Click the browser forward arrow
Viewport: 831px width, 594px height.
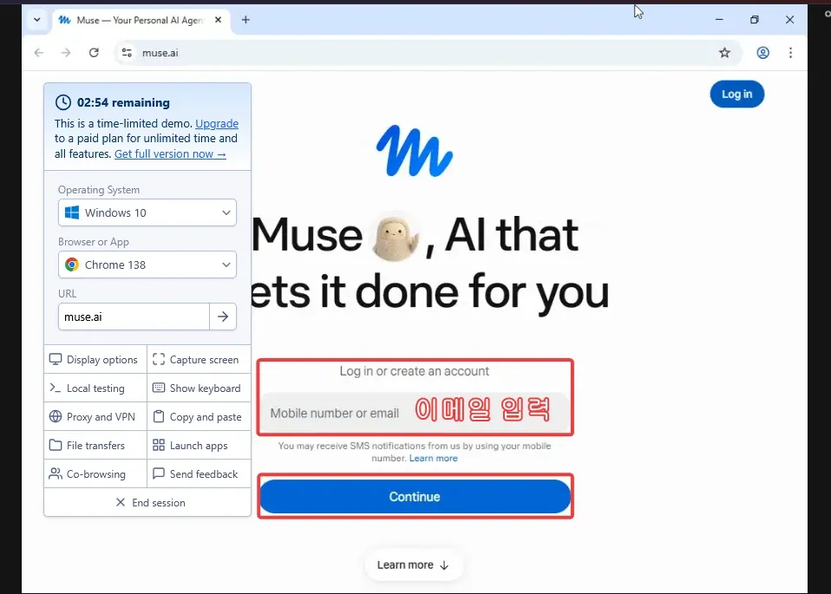click(66, 52)
